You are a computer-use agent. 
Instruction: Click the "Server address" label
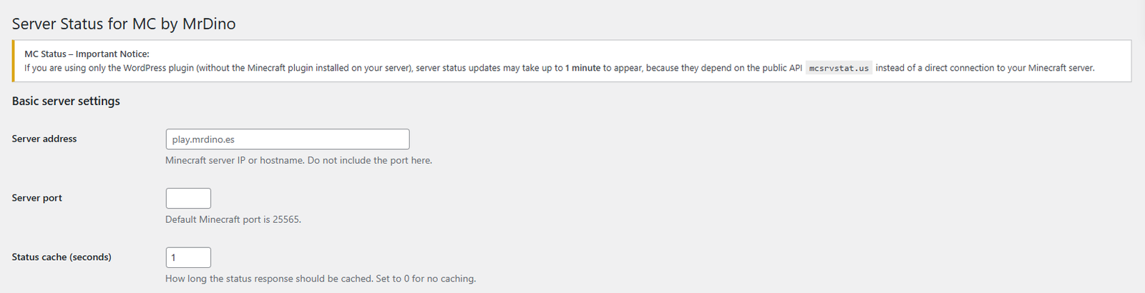point(44,139)
